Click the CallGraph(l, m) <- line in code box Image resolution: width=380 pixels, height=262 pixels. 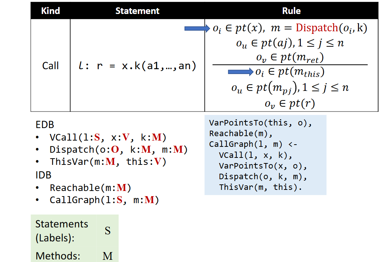tap(253, 144)
